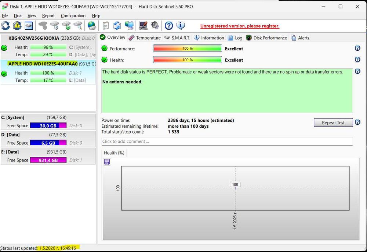The image size is (367, 252).
Task: Switch to the Temperature tab
Action: (145, 38)
